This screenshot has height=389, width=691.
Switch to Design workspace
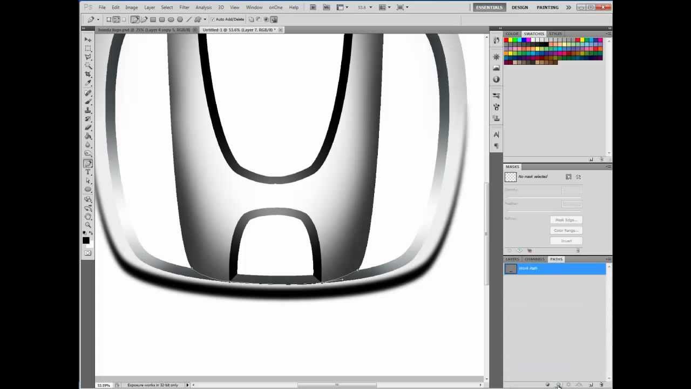520,8
